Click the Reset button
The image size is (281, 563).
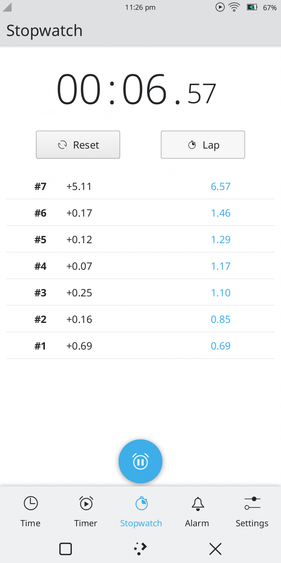coord(78,145)
